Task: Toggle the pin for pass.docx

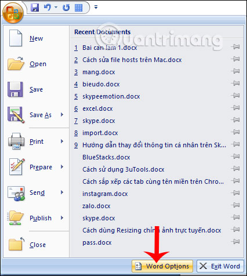Action: coord(235,242)
